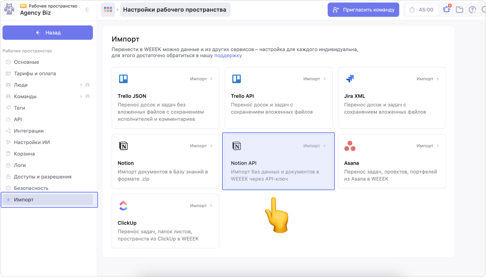Select the Notion API import card
The height and width of the screenshot is (277, 486).
278,161
